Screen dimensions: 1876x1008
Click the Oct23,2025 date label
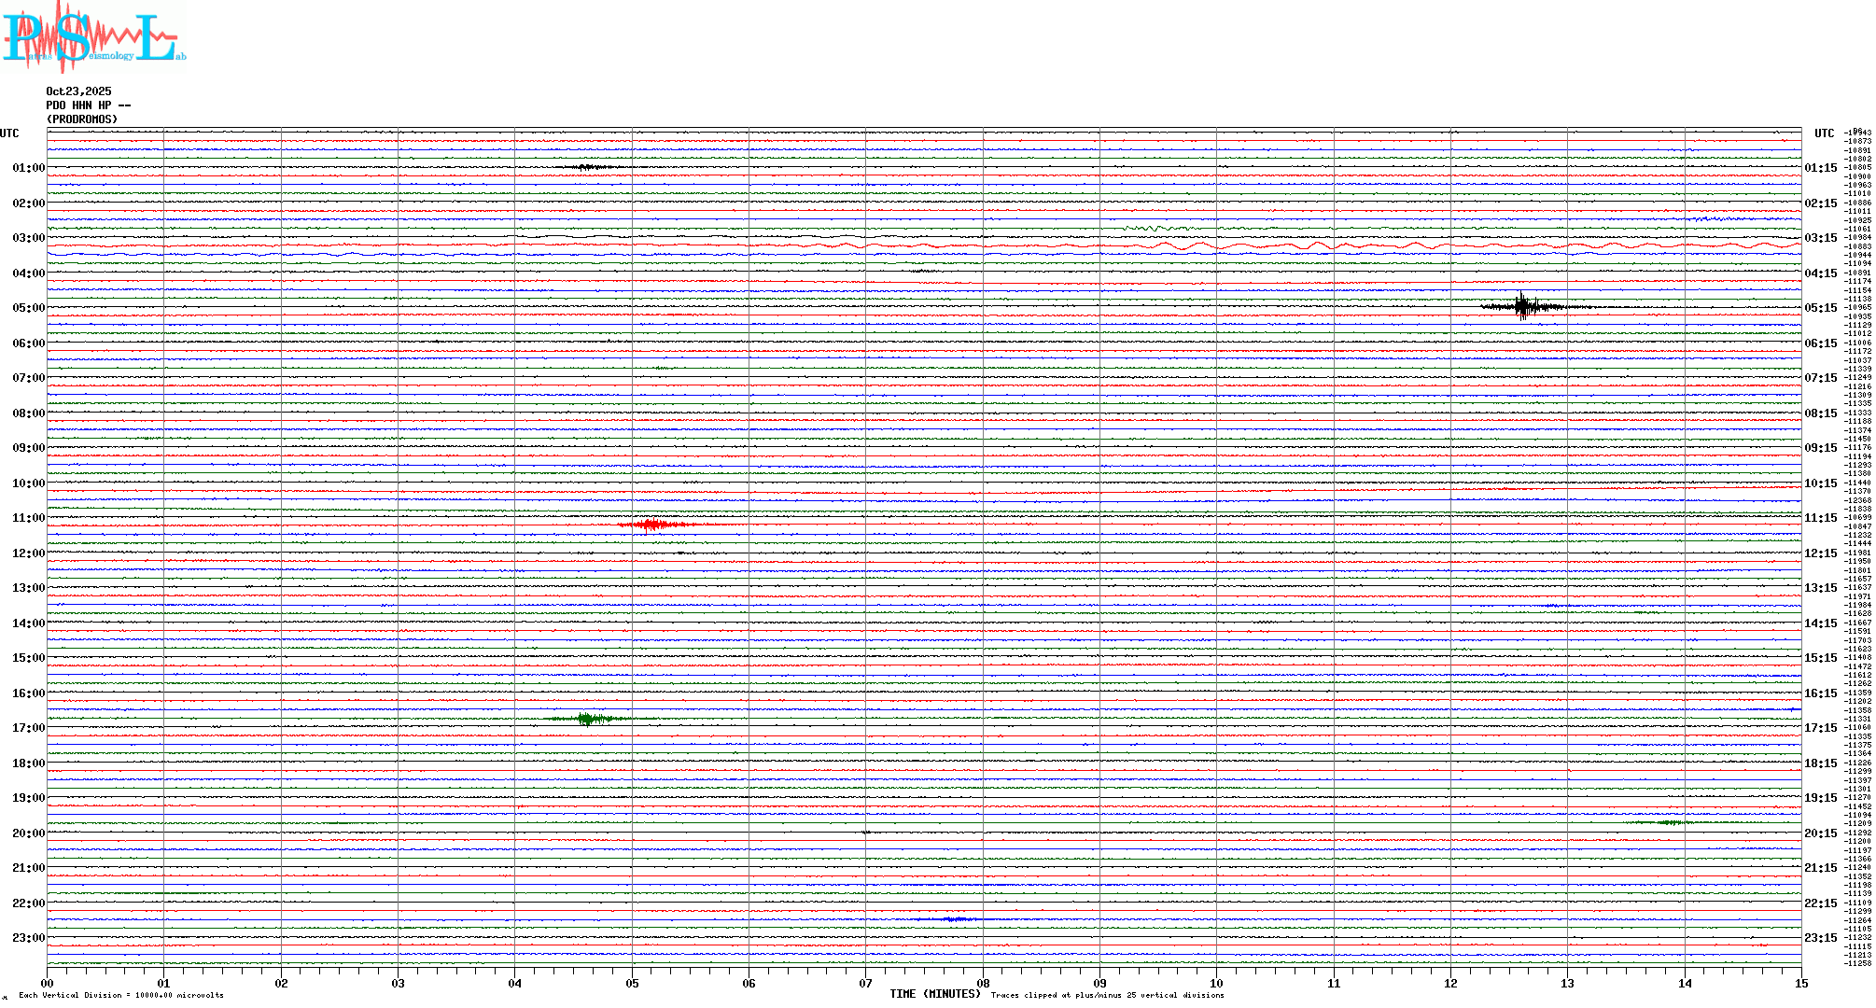point(78,91)
